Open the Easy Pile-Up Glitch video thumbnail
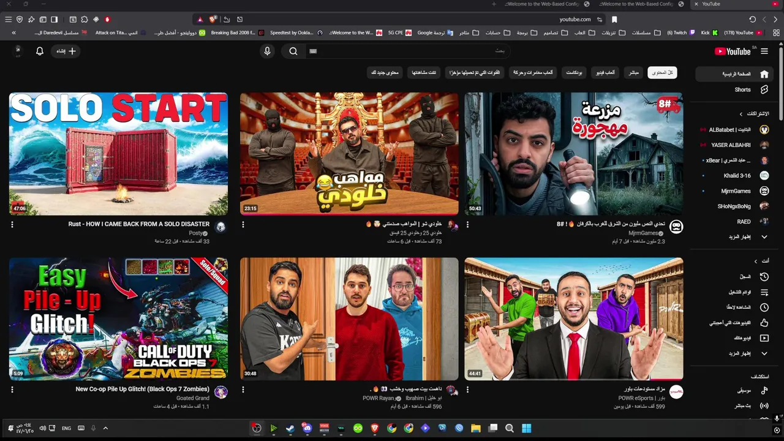Viewport: 784px width, 441px height. pos(118,318)
